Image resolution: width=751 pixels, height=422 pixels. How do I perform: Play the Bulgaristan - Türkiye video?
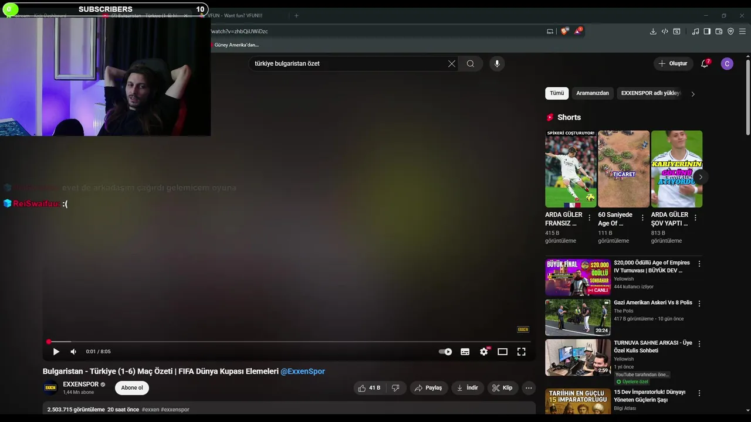point(56,352)
